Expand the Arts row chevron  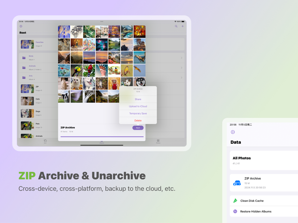pyautogui.click(x=181, y=78)
